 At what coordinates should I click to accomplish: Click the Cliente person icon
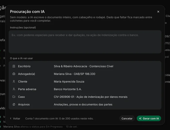coord(14,82)
